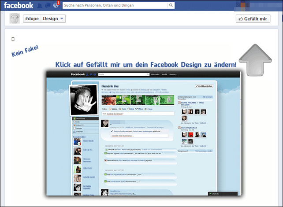
Task: Open the messages icon in the top bar
Action: click(48, 6)
